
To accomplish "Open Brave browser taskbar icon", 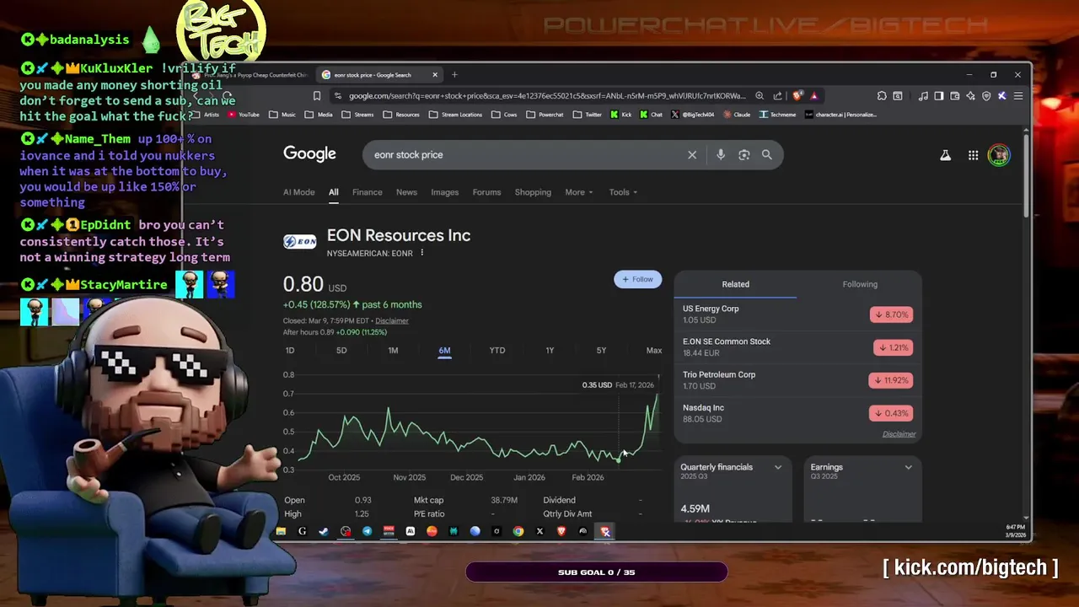I will [x=561, y=531].
